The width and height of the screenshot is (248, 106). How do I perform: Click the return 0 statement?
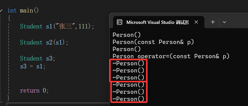[34, 91]
